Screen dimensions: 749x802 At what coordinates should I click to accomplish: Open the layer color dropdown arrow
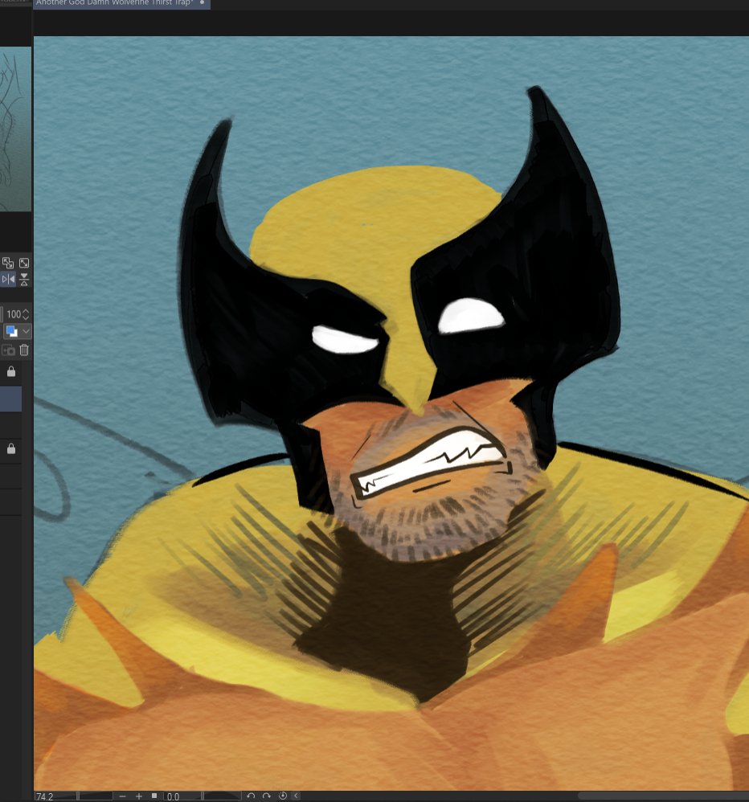pos(26,331)
